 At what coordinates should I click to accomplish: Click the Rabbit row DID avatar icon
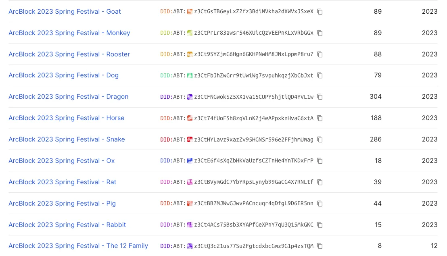pyautogui.click(x=190, y=225)
